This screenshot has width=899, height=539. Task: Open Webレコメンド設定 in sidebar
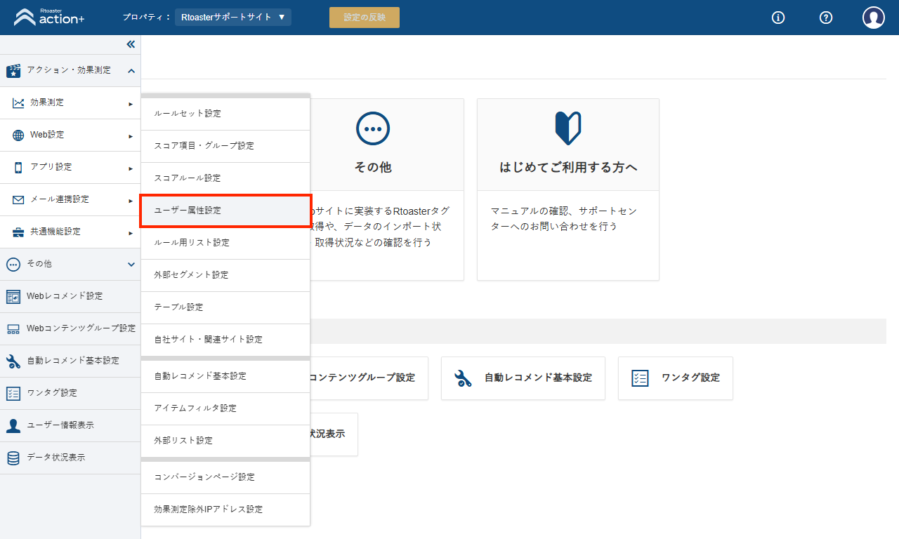click(70, 297)
